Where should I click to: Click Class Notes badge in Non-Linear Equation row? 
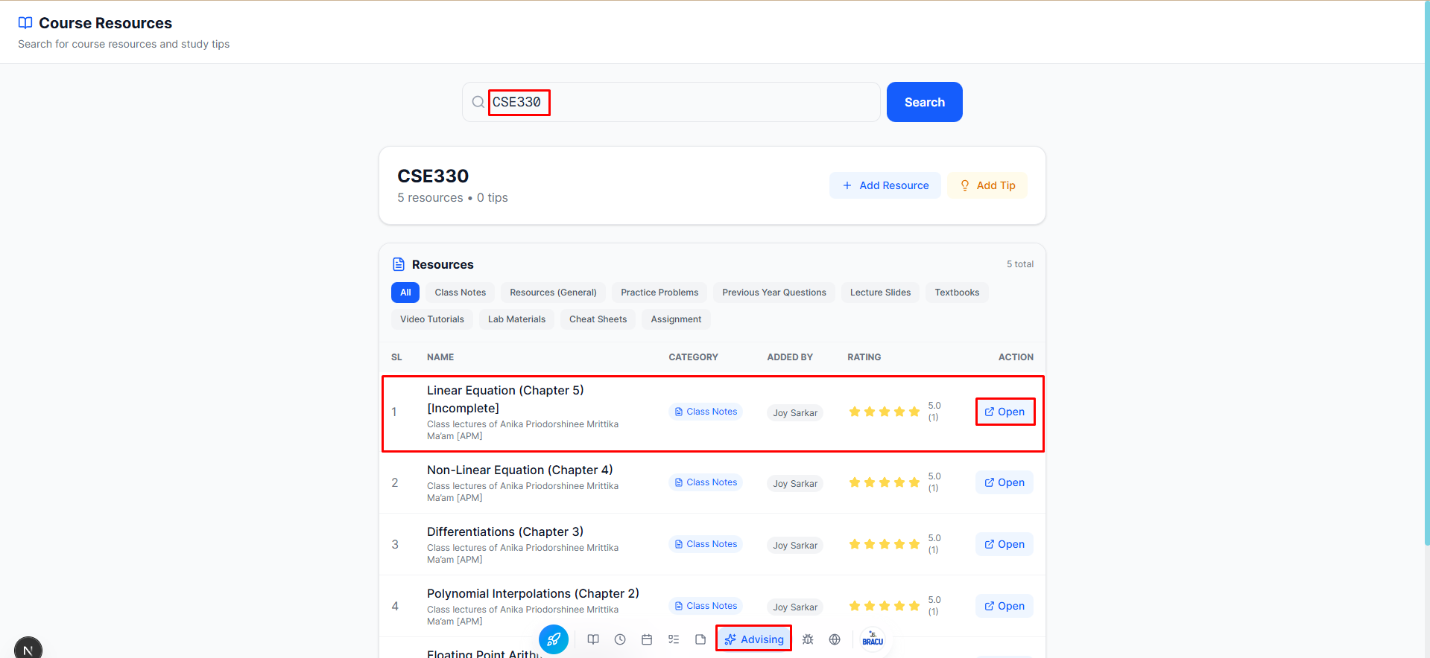click(706, 482)
